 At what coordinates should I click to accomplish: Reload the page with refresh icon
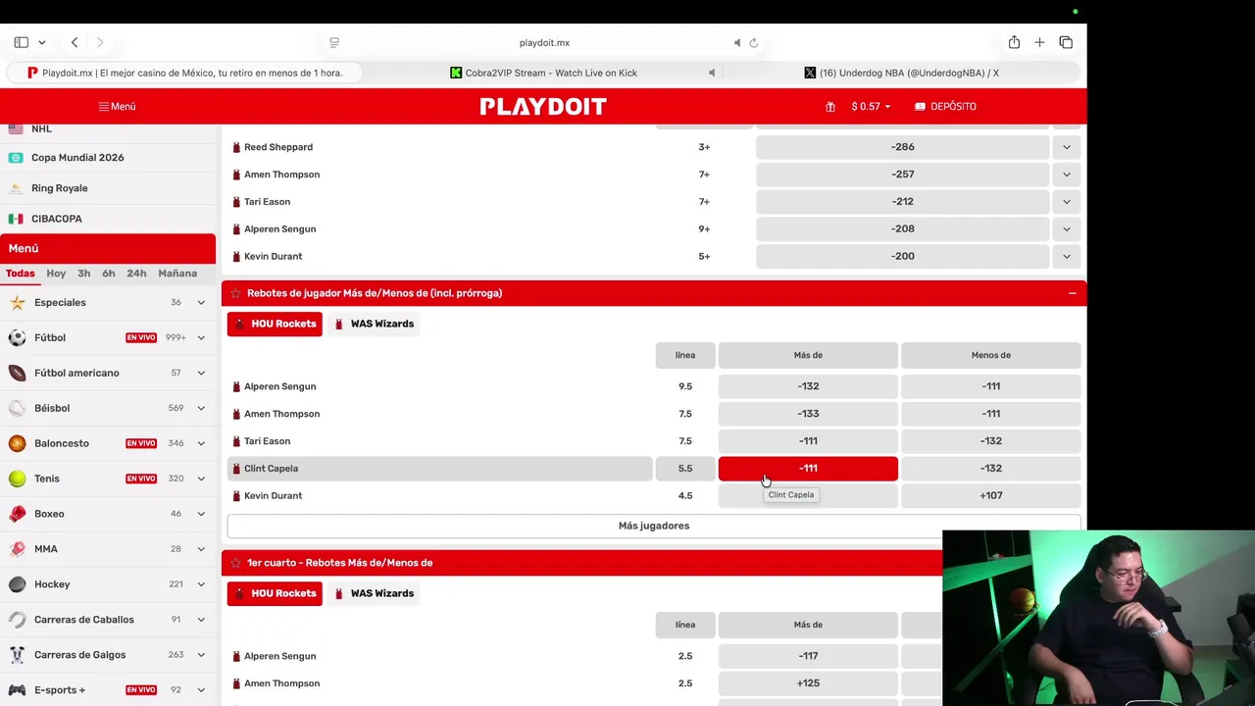coord(753,43)
